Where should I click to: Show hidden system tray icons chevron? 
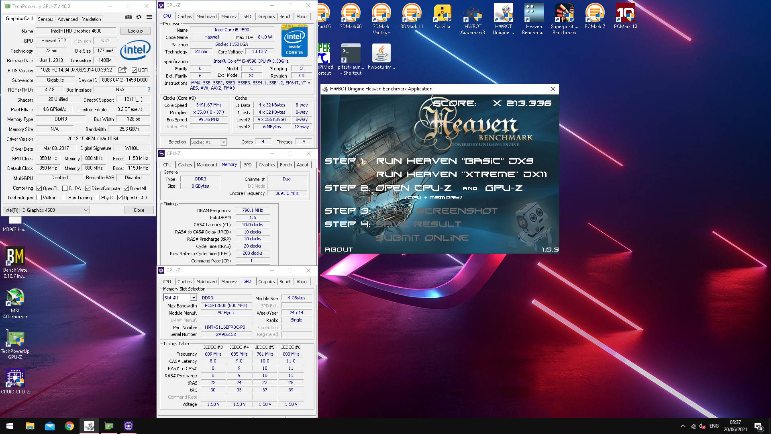(683, 426)
